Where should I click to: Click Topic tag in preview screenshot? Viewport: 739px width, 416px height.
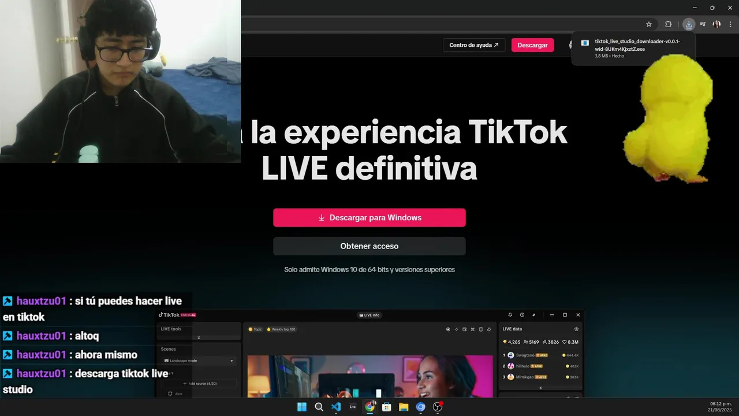point(255,329)
